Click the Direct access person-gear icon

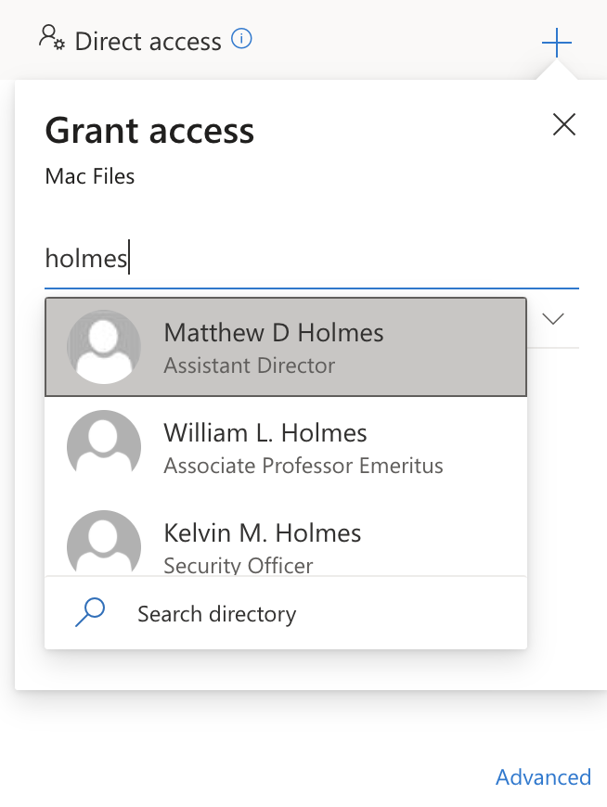pos(51,38)
